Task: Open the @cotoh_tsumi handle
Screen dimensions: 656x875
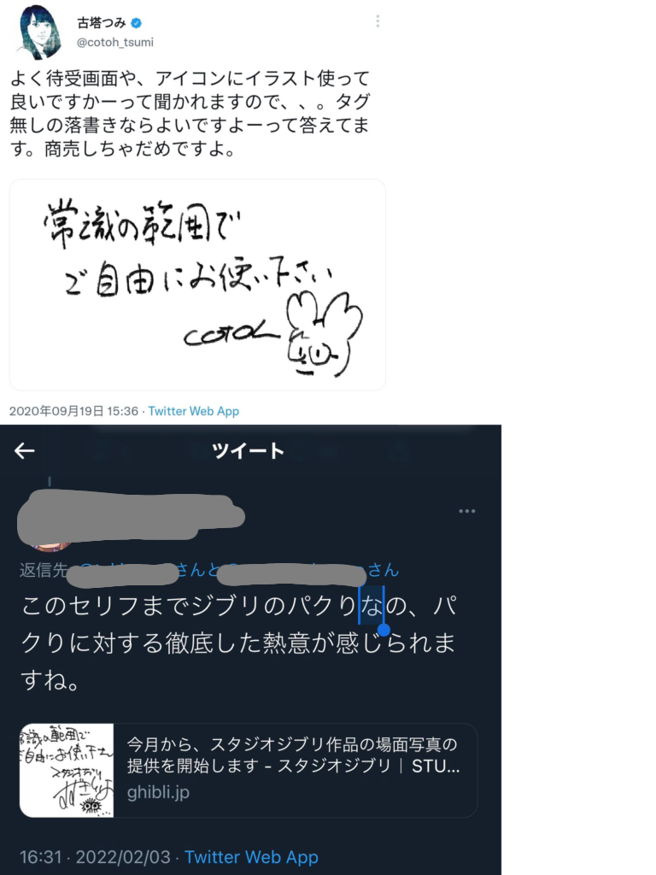Action: click(x=115, y=43)
